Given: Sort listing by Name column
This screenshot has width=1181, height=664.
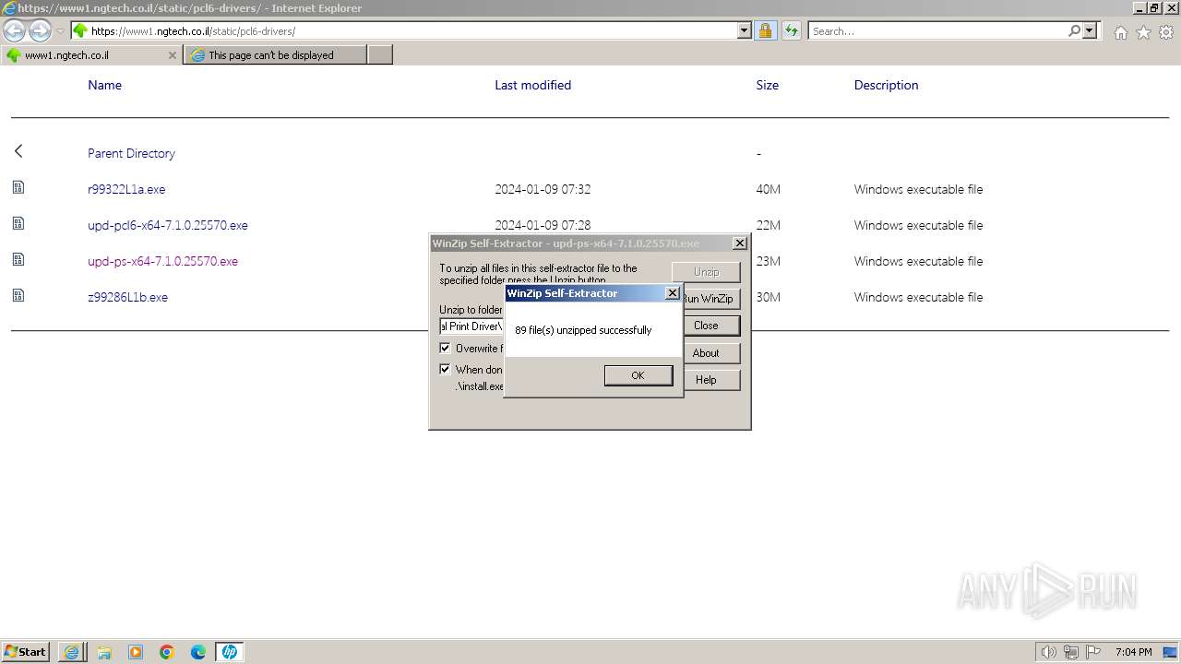Looking at the screenshot, I should tap(104, 85).
